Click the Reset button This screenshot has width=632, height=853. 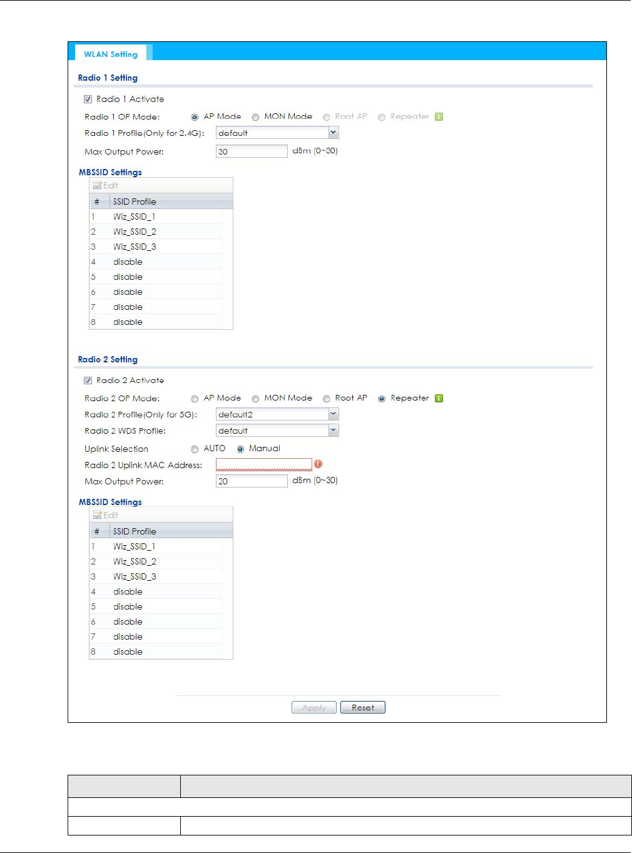(363, 707)
